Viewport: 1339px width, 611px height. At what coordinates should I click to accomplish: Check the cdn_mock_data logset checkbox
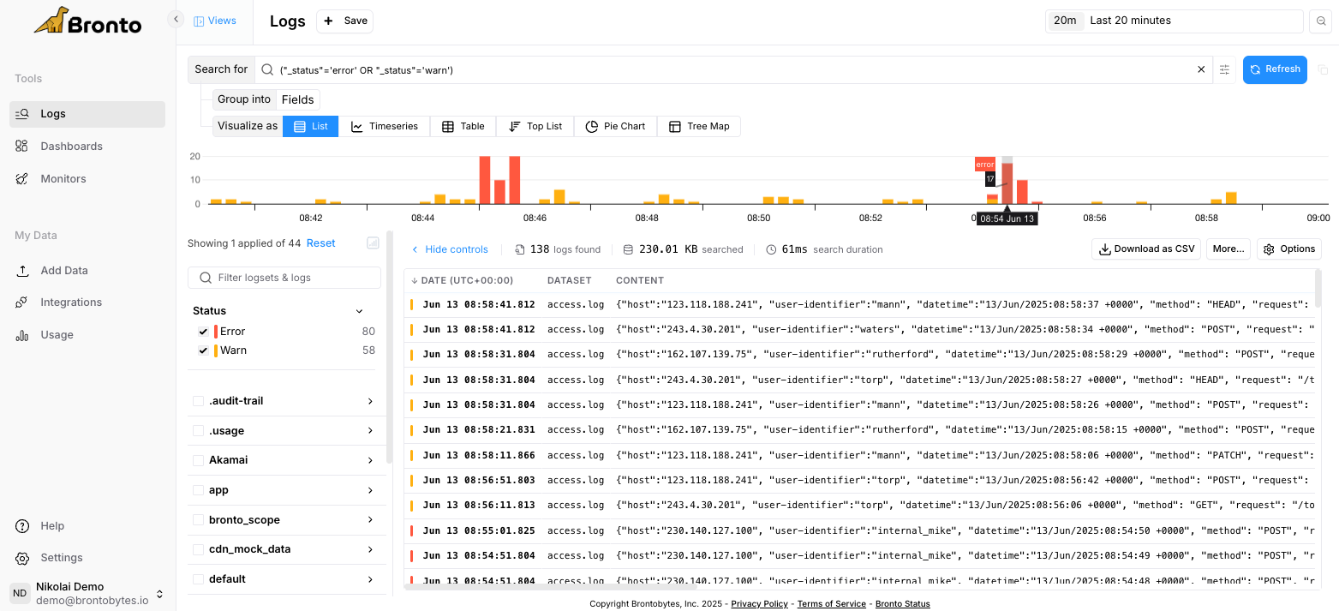(x=199, y=549)
